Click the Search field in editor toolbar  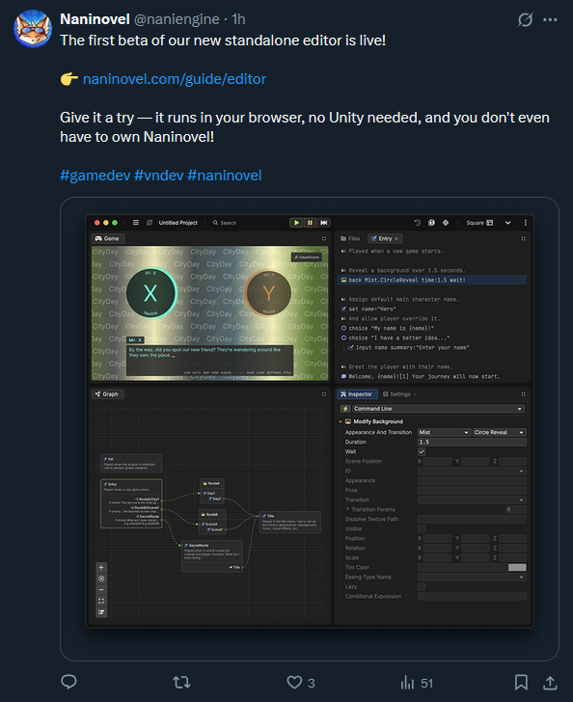tap(225, 223)
